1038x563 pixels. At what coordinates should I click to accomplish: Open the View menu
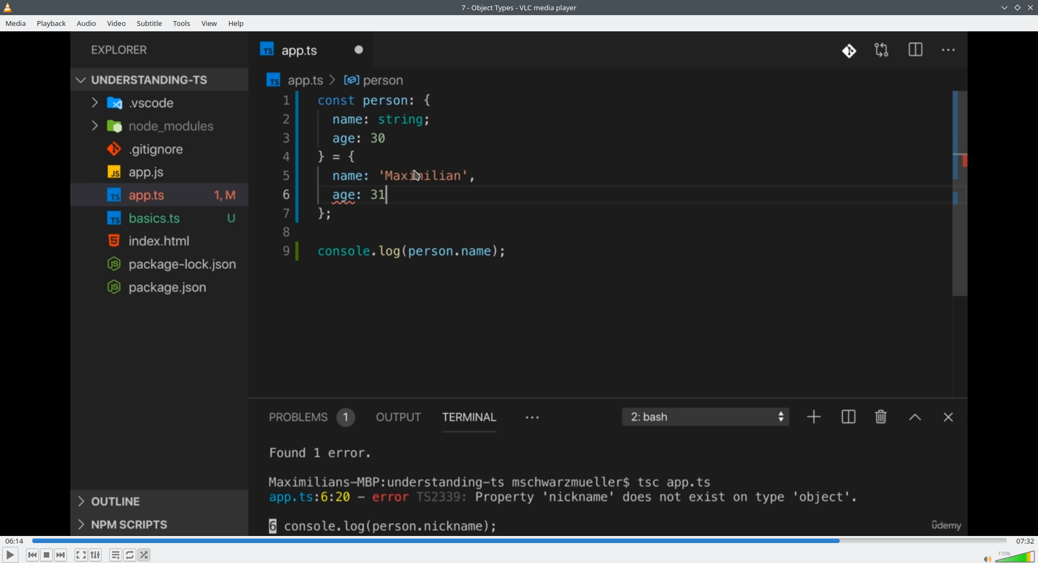click(x=210, y=24)
